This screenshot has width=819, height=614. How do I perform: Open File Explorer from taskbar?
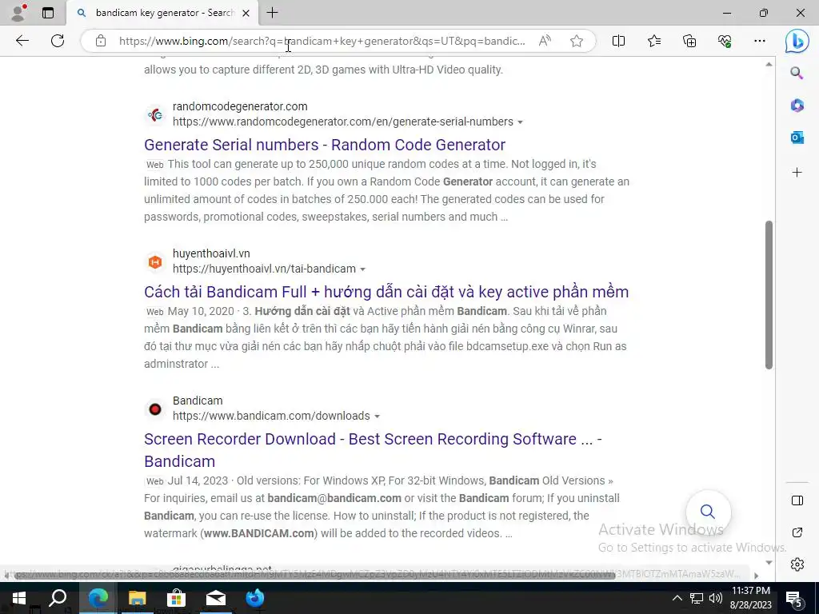137,598
